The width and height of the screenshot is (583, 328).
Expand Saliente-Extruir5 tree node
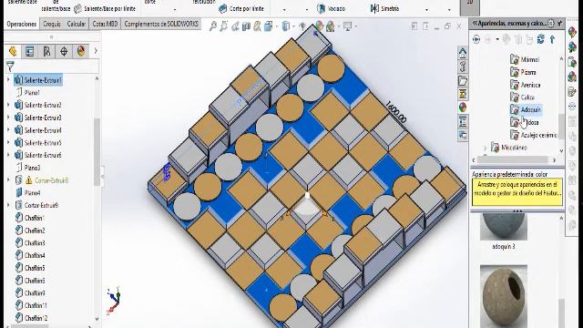8,142
